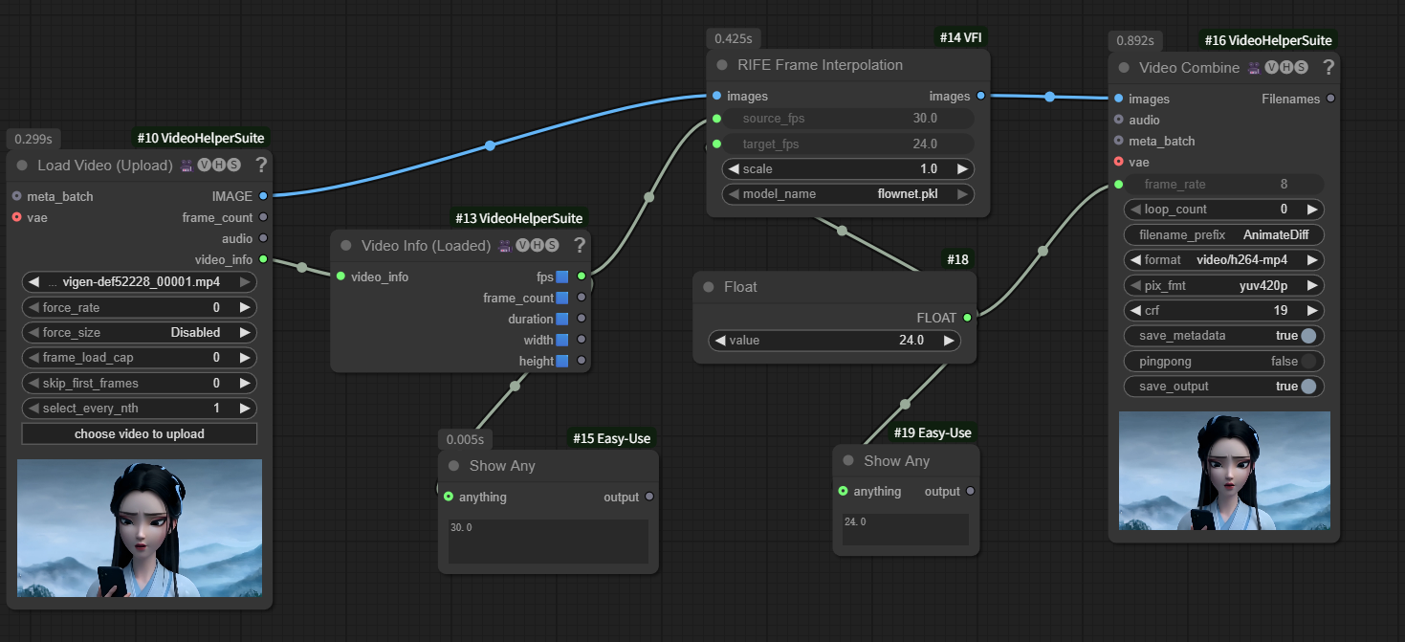This screenshot has width=1405, height=642.
Task: Click the #14 VFI badge
Action: tap(960, 37)
